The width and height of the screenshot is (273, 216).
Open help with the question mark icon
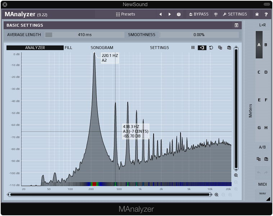[x=266, y=14]
